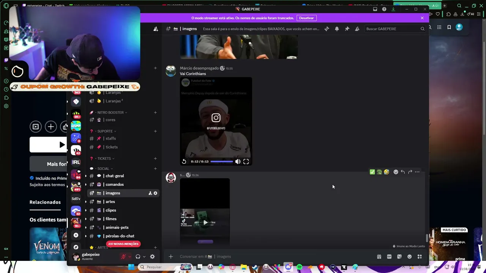Show pinned messages in imagens channel

(347, 29)
